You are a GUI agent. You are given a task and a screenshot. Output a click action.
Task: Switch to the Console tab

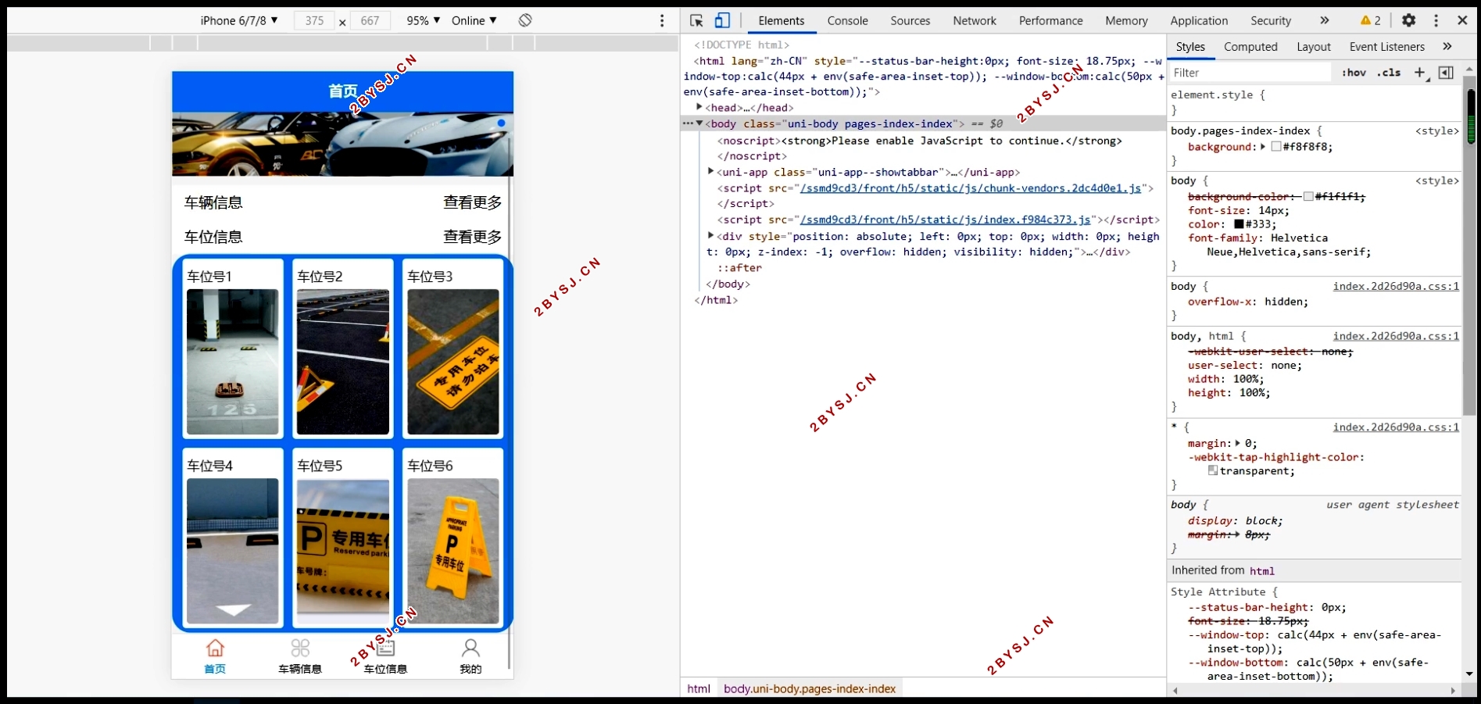click(x=847, y=21)
